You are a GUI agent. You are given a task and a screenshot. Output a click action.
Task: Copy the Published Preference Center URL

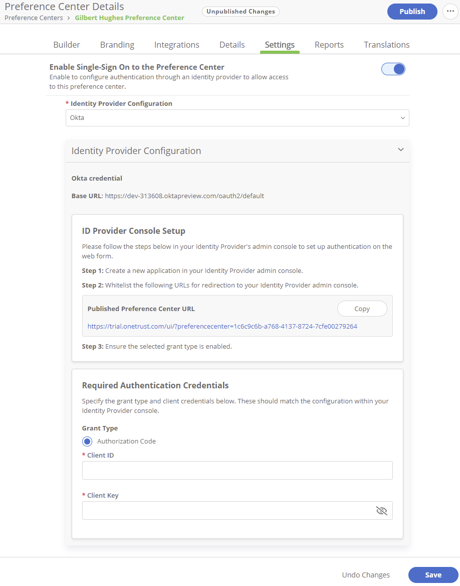(x=362, y=309)
